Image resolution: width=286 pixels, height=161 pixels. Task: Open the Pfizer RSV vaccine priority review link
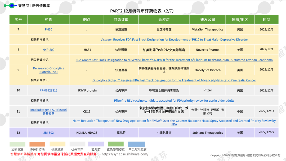click(x=174, y=100)
